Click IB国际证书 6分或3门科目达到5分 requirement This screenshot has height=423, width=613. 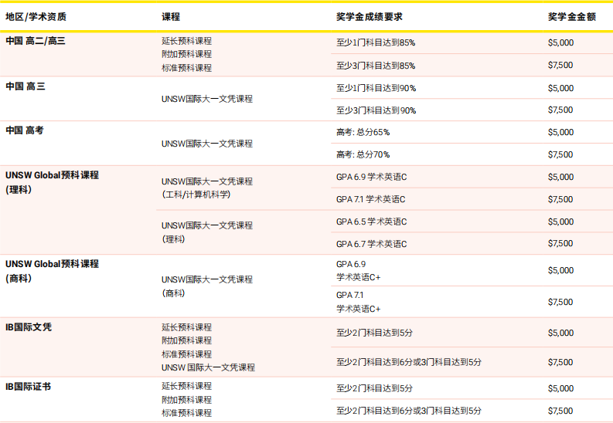[409, 411]
